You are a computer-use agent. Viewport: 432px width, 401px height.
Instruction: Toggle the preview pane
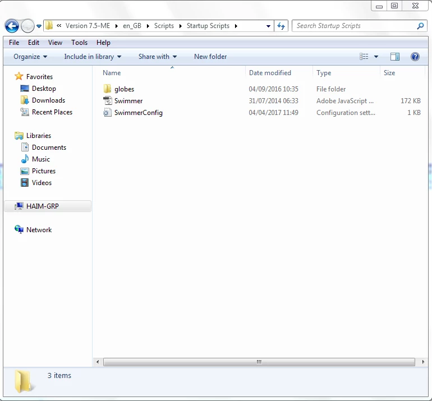point(395,57)
